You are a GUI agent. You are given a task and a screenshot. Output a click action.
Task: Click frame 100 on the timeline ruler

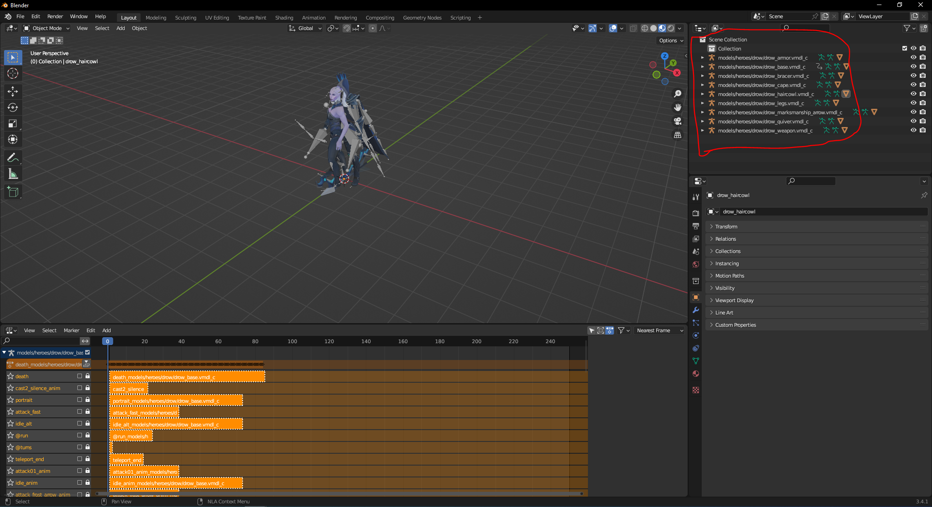(x=292, y=341)
